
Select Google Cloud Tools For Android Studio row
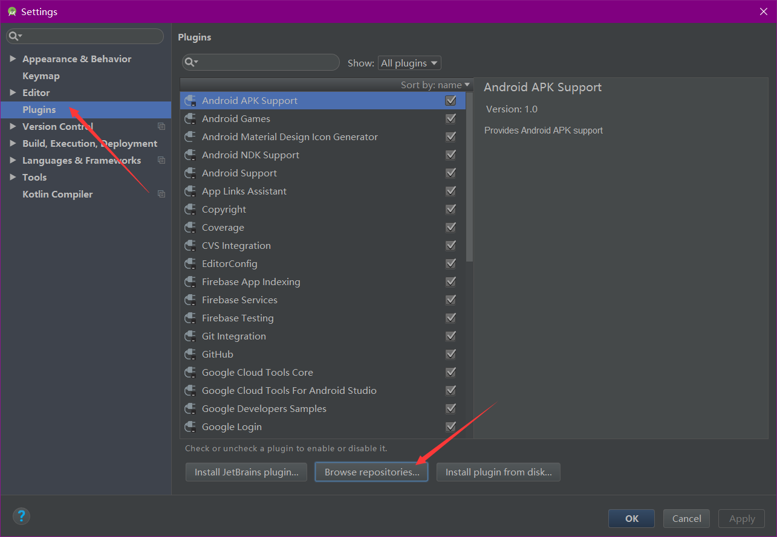323,391
